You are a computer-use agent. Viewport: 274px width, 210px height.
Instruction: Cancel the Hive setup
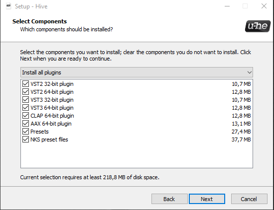point(249,199)
